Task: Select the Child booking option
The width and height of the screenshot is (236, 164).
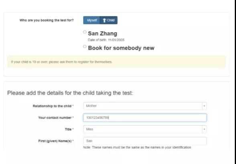Action: pos(108,20)
